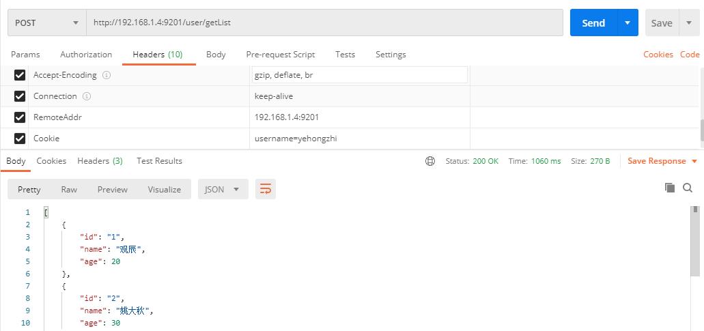Uncheck the Accept-Encoding header checkbox

click(x=19, y=75)
